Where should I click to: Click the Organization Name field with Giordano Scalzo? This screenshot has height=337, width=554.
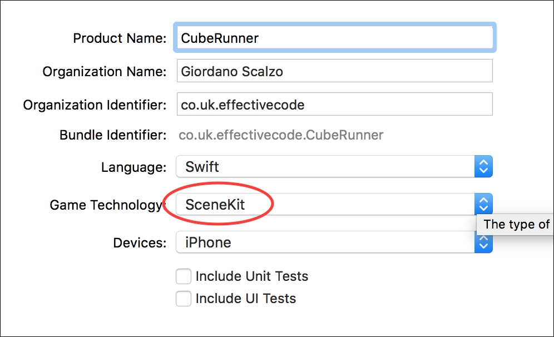(334, 71)
